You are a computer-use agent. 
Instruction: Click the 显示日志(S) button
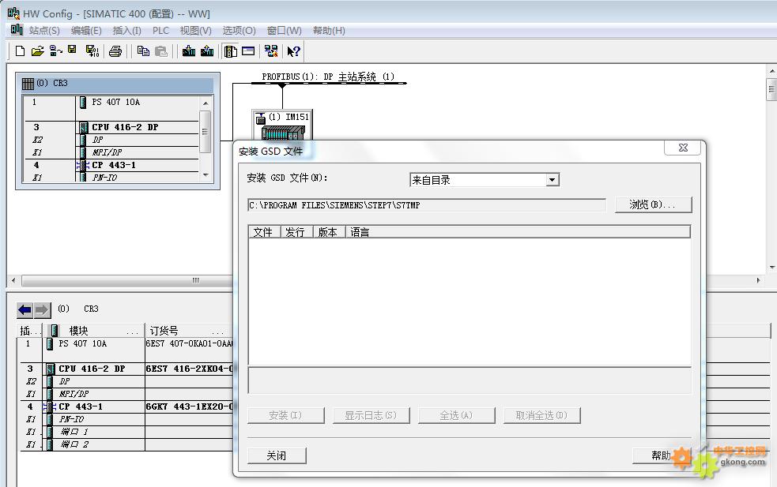372,415
